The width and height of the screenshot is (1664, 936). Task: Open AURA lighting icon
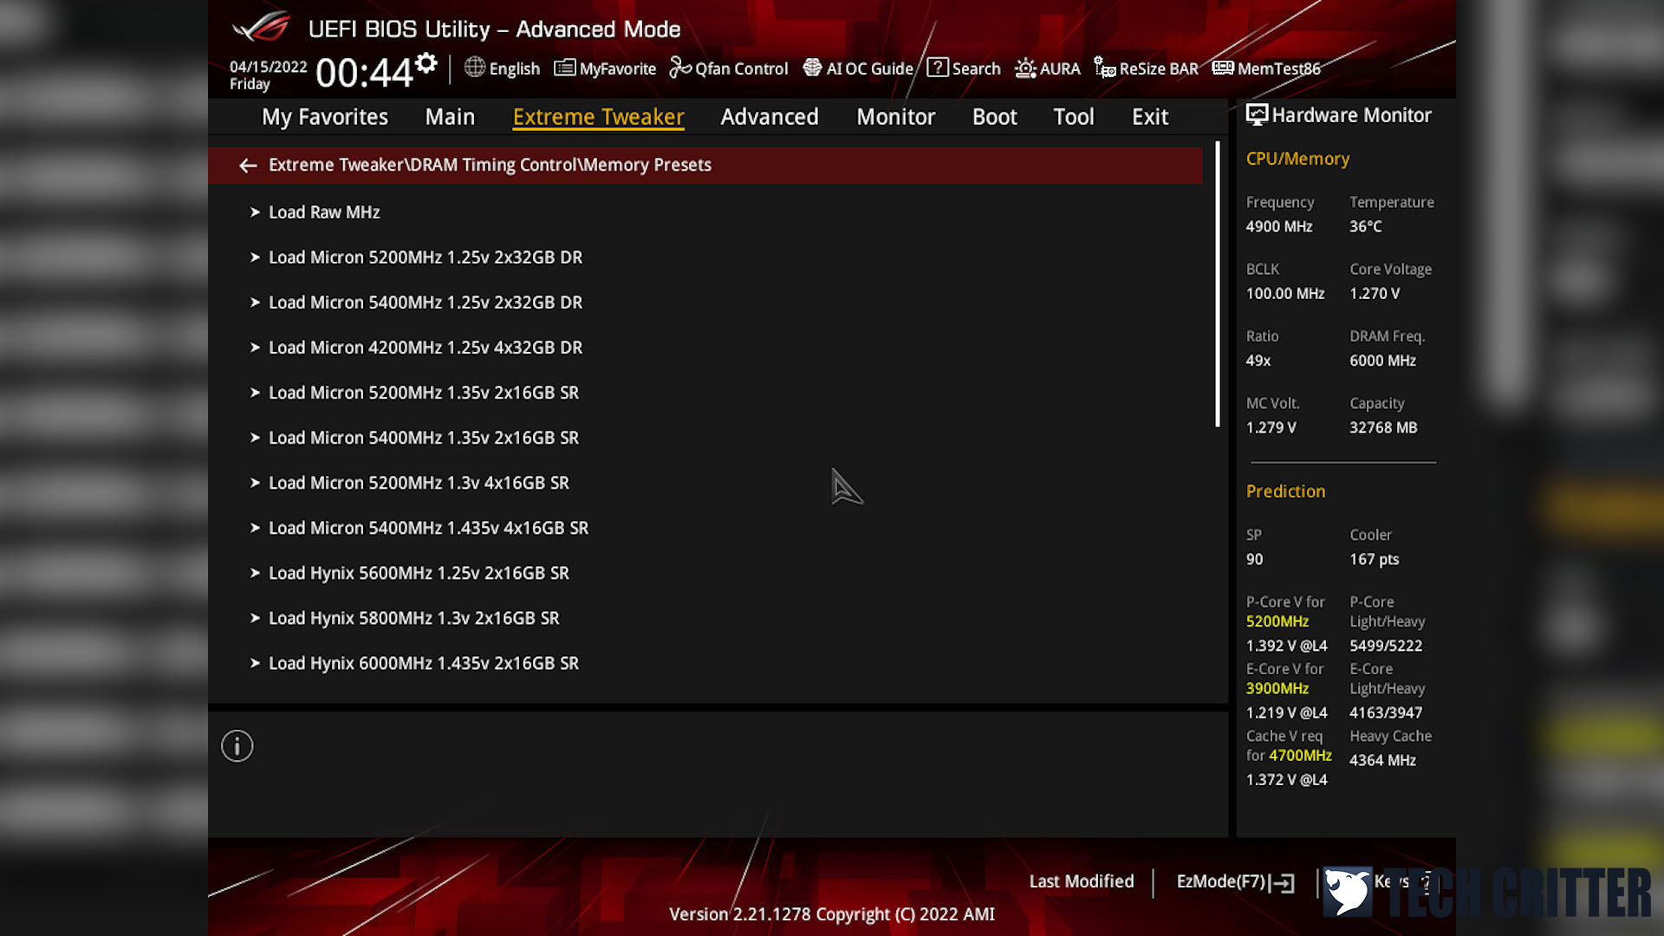click(x=1025, y=68)
